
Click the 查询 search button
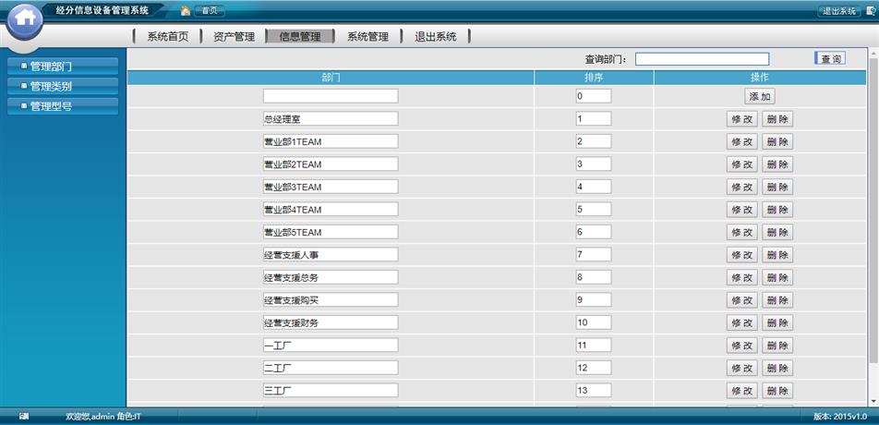pos(830,59)
